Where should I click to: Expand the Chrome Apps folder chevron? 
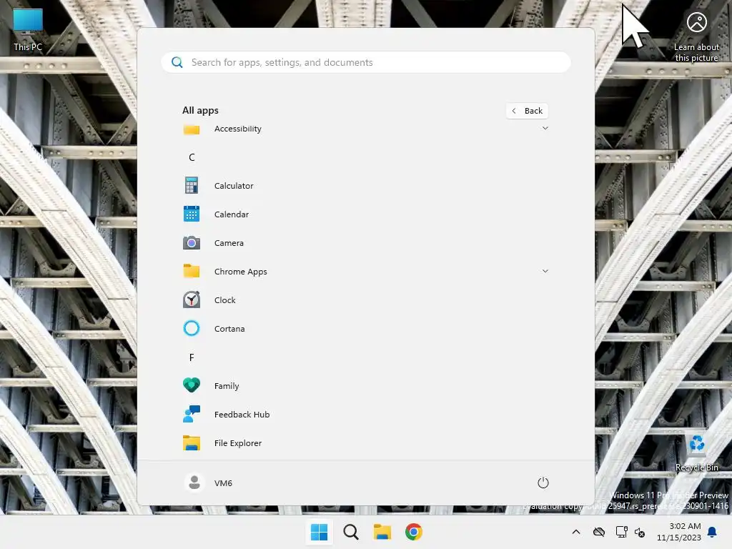[545, 271]
